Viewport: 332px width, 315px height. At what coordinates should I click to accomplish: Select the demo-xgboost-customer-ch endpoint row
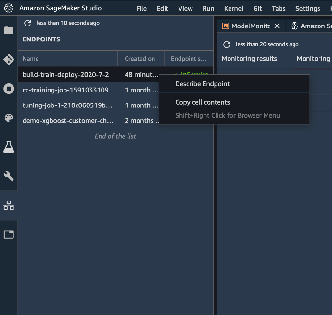click(x=67, y=121)
